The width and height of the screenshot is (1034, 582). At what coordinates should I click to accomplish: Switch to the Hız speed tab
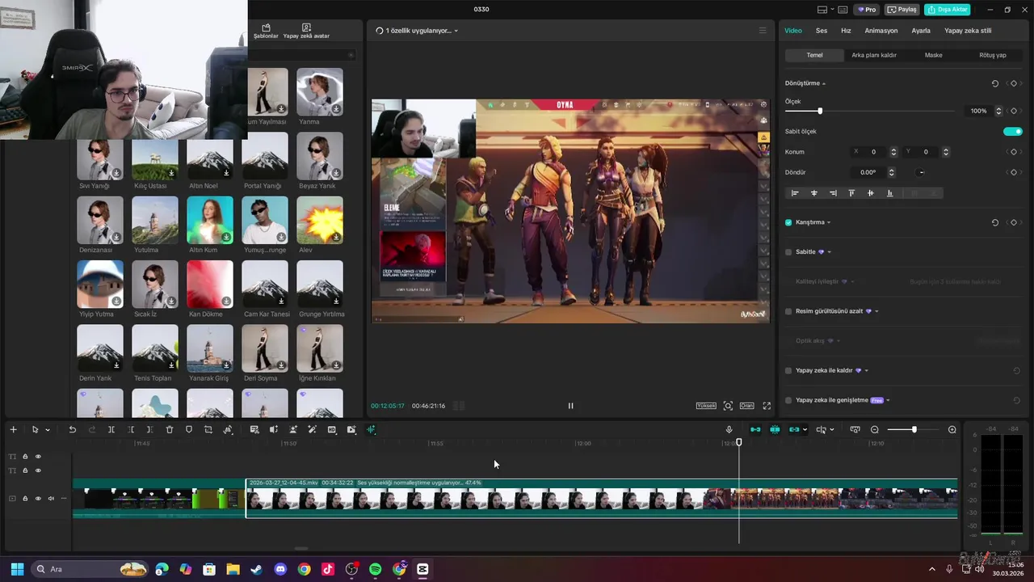tap(846, 31)
